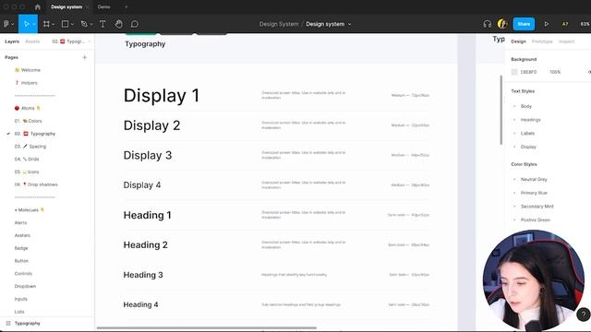Open the 05. Icons page

pyautogui.click(x=27, y=172)
